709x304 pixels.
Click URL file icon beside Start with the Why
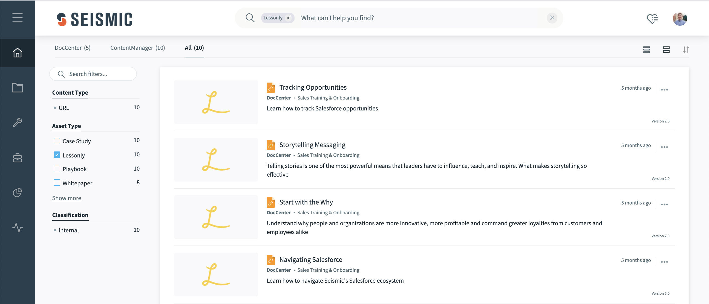point(270,203)
